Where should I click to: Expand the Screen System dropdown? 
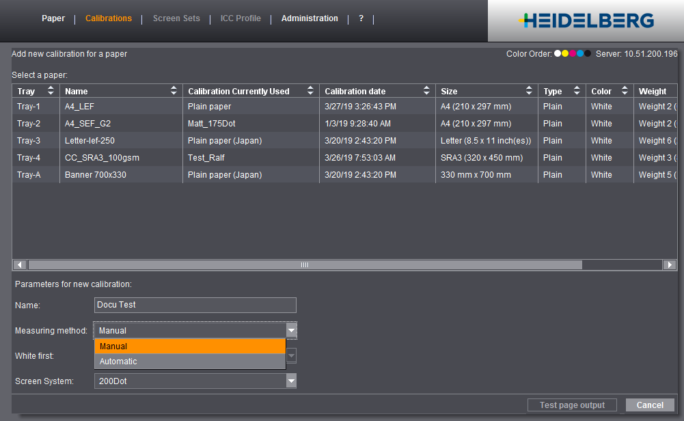(x=291, y=381)
